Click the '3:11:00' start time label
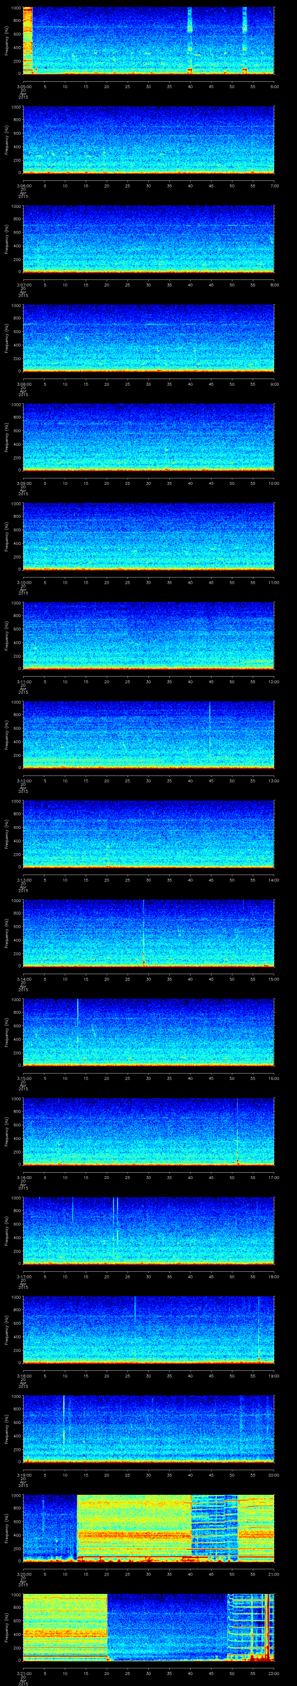 click(x=23, y=681)
